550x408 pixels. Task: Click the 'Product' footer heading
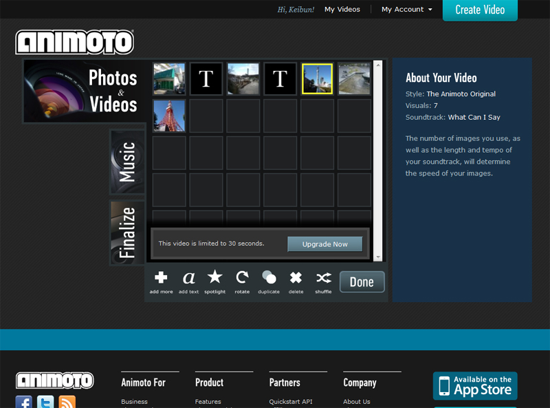pos(209,383)
